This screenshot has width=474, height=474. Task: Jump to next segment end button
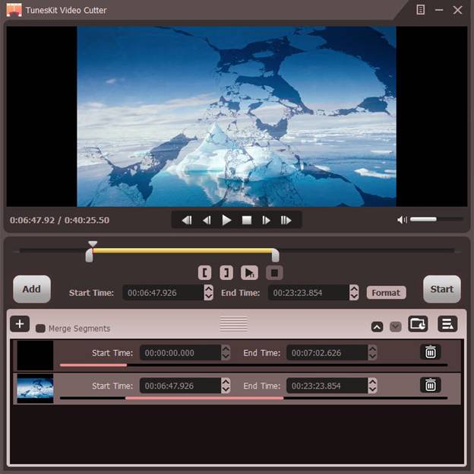(x=286, y=220)
